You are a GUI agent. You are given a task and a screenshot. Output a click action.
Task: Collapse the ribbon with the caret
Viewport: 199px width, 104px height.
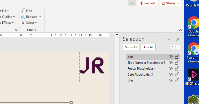tap(181, 30)
